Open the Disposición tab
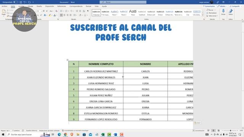The image size is (244, 137). [x=50, y=6]
